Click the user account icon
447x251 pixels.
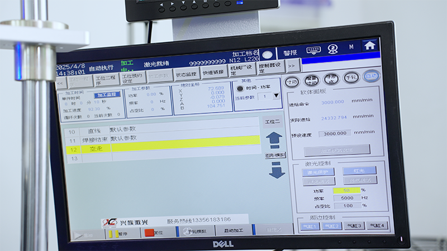point(333,49)
